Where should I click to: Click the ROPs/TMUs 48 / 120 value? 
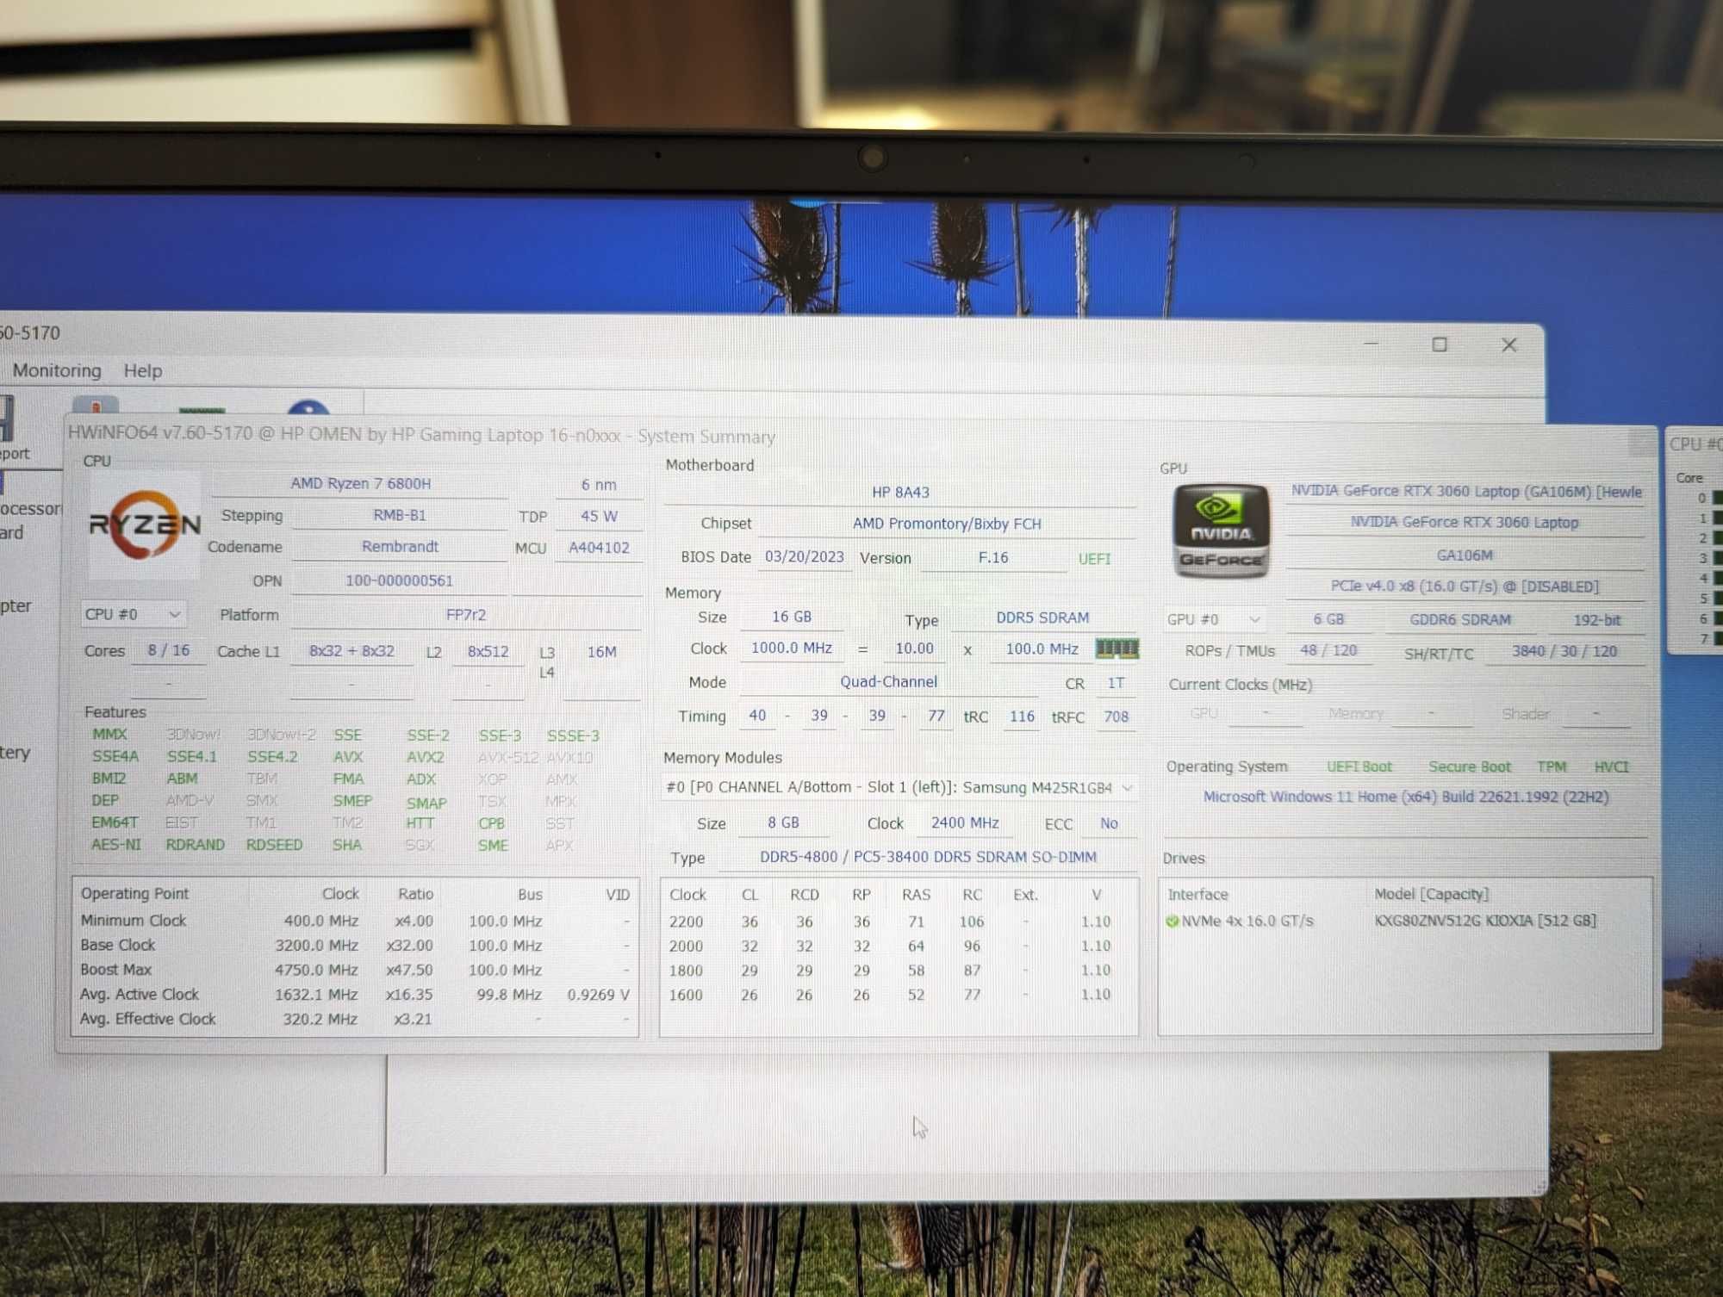coord(1328,651)
